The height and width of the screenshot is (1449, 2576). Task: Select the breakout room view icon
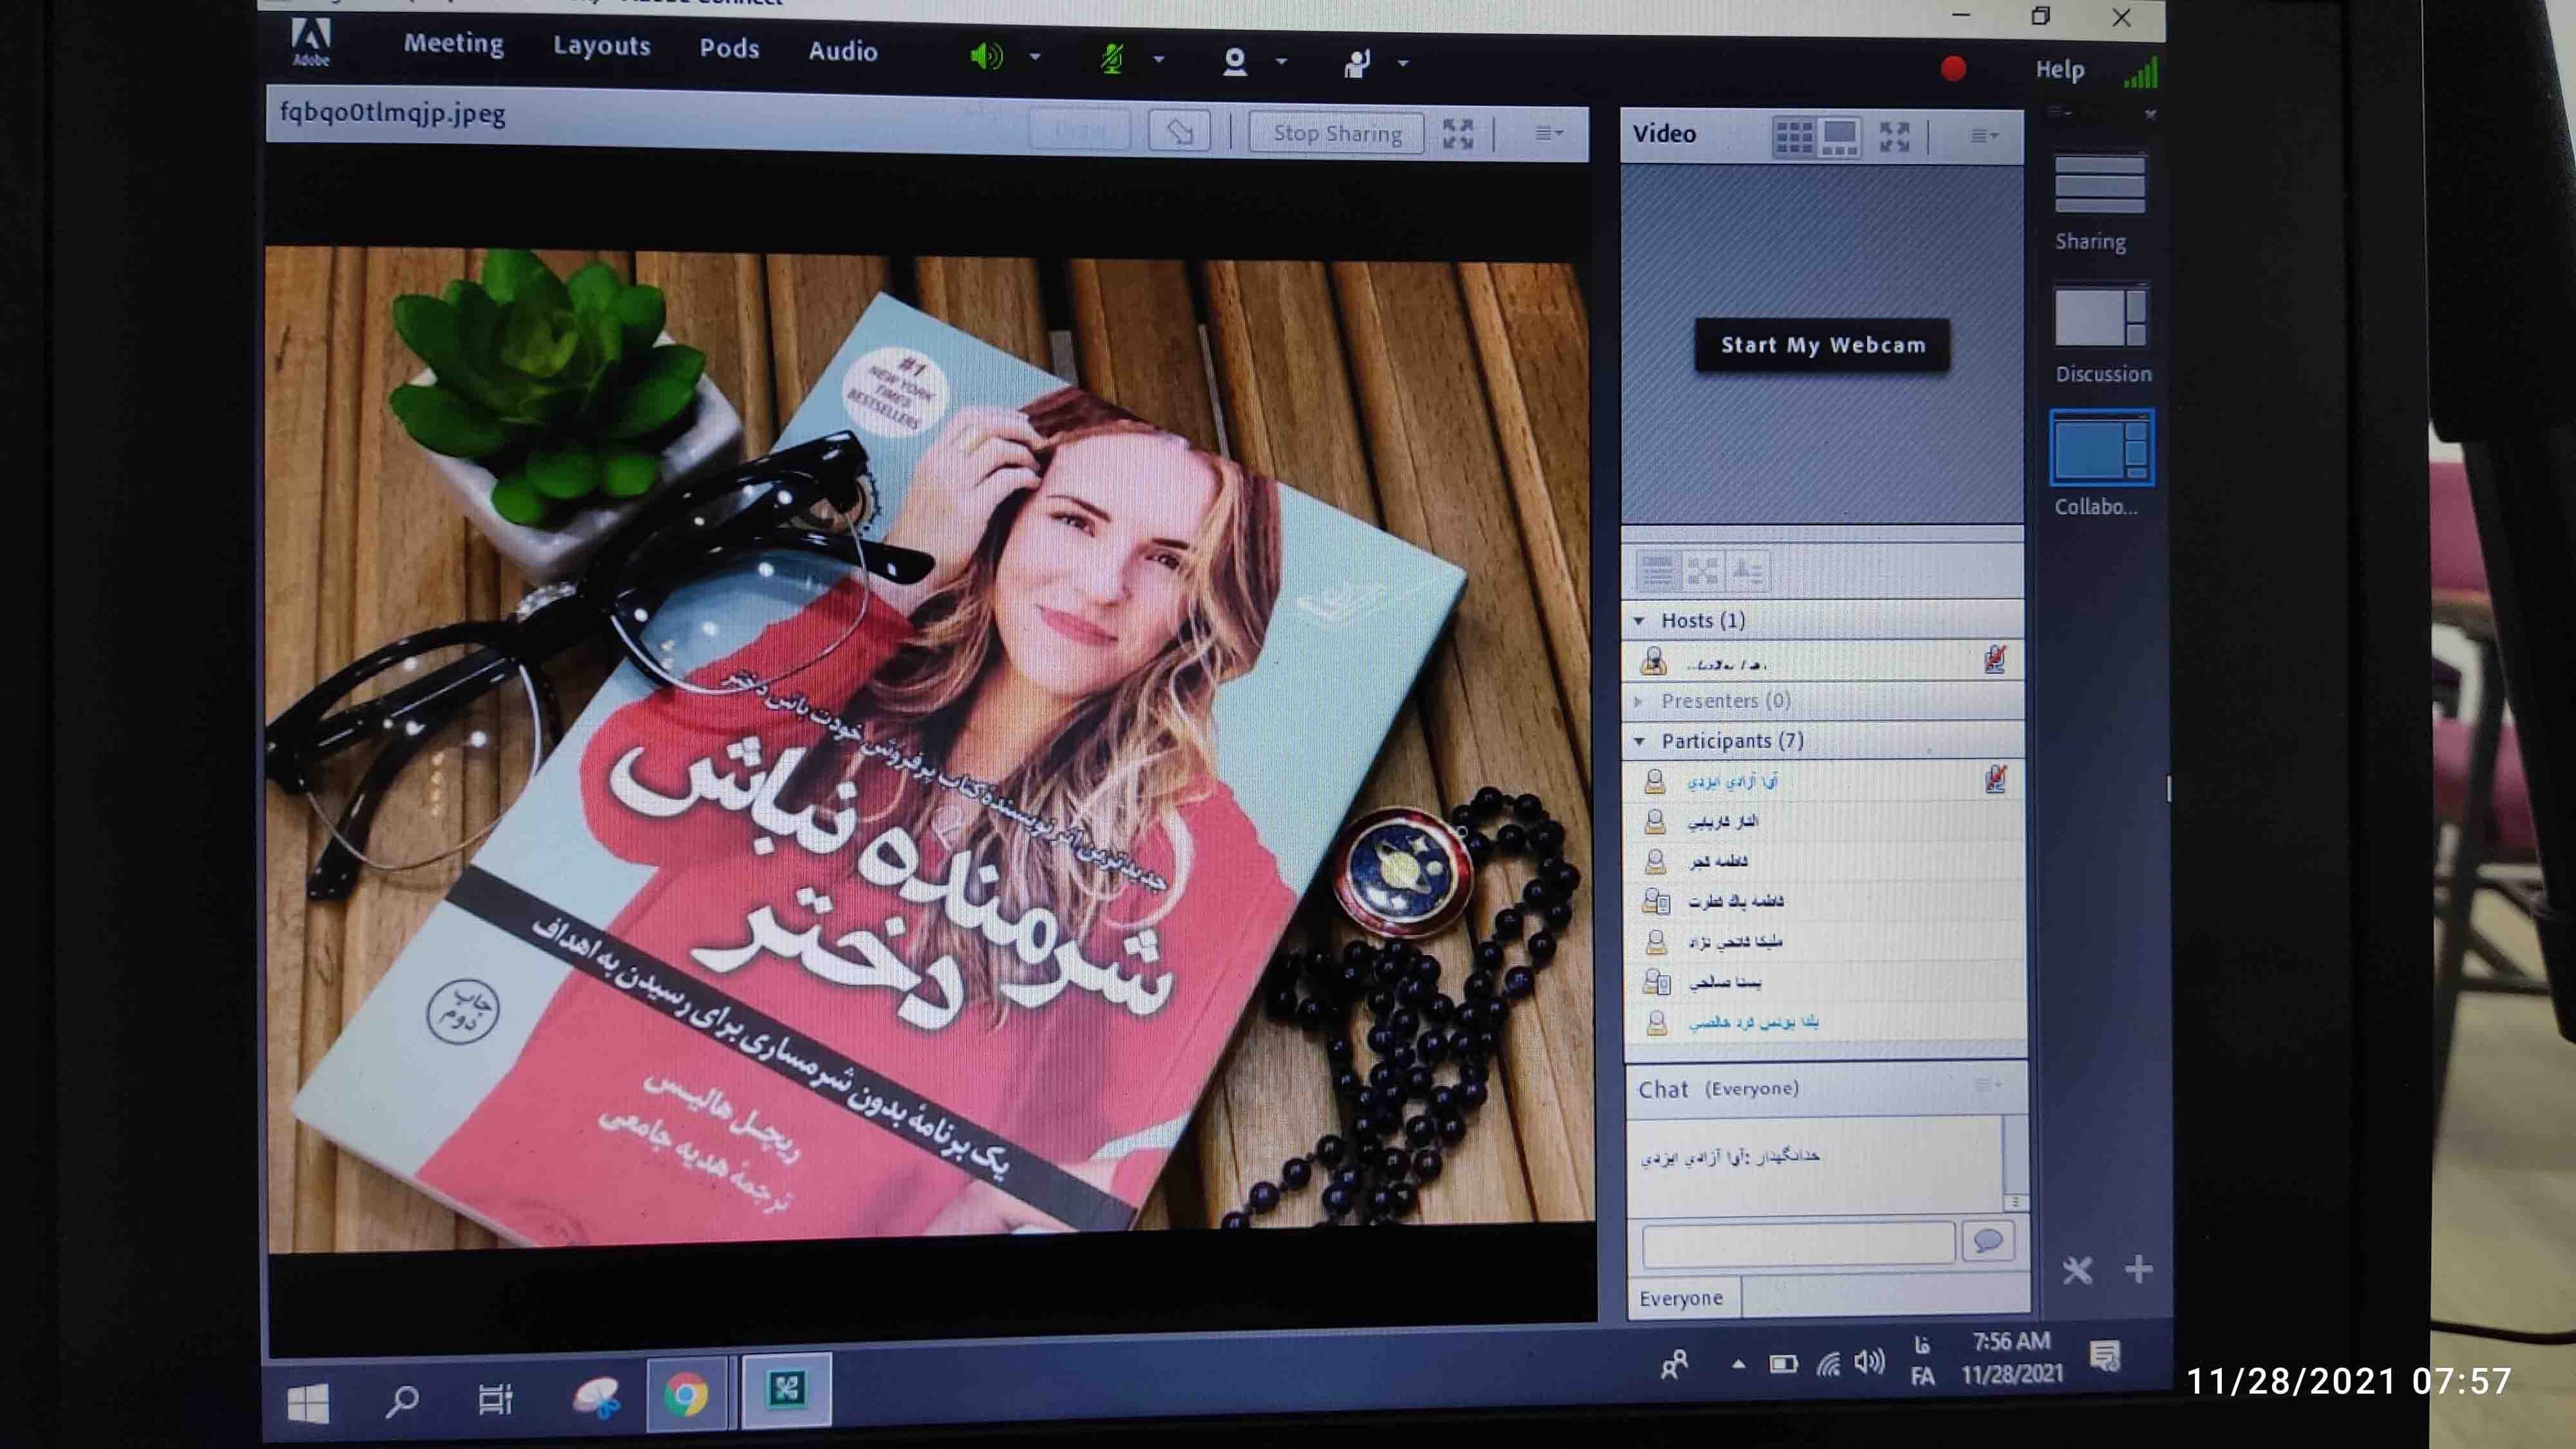[1702, 571]
